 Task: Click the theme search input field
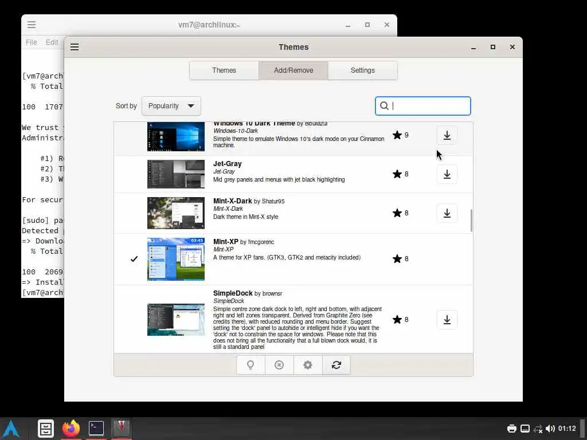(422, 106)
